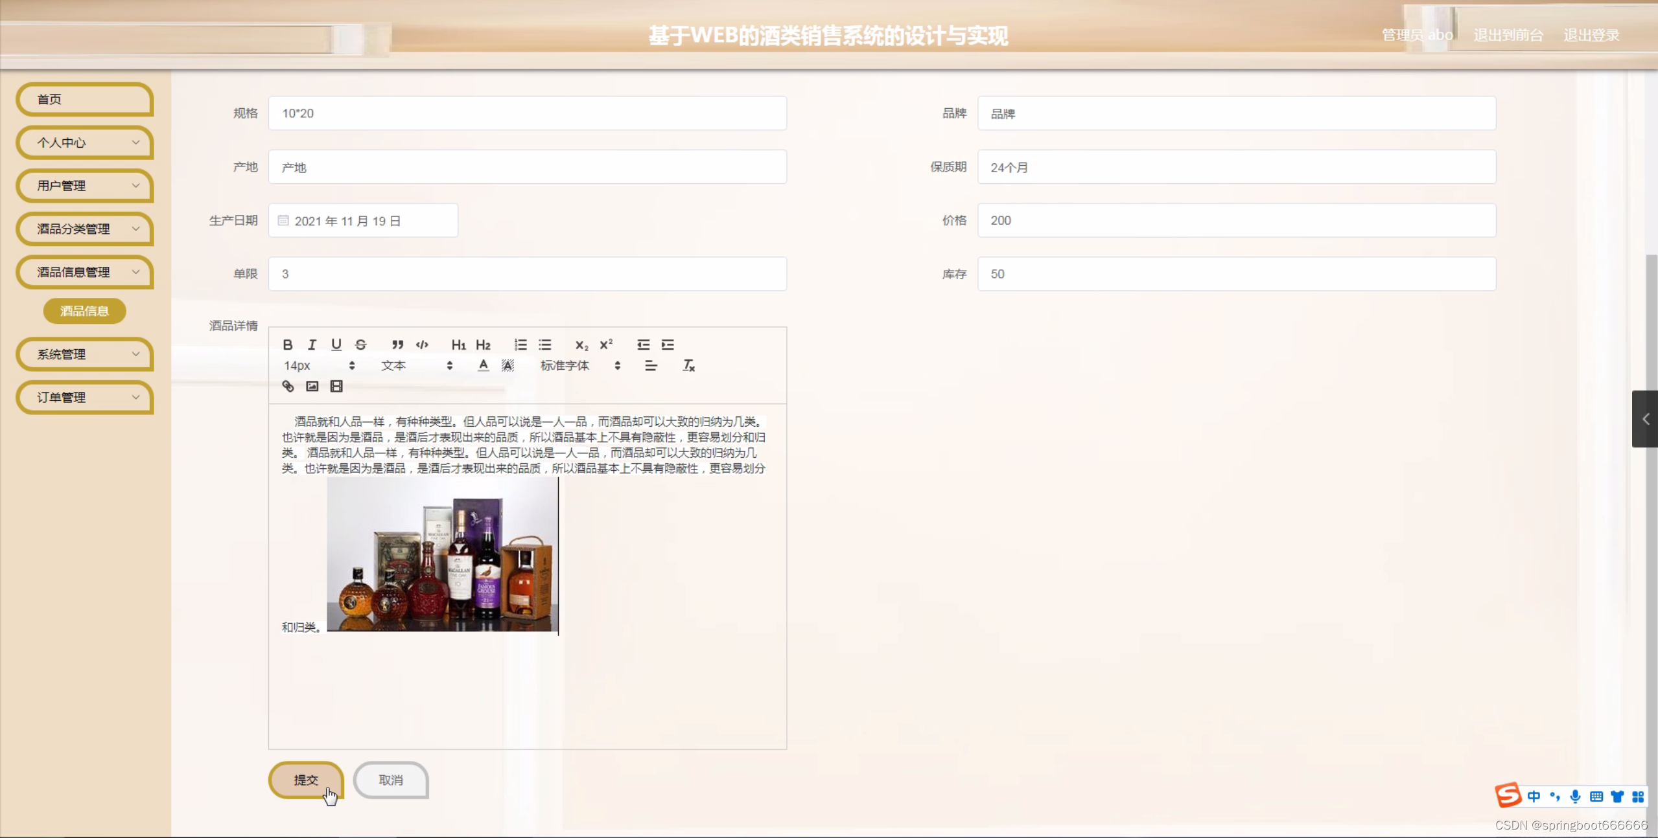
Task: Insert a blockquote with the quote icon
Action: [397, 345]
